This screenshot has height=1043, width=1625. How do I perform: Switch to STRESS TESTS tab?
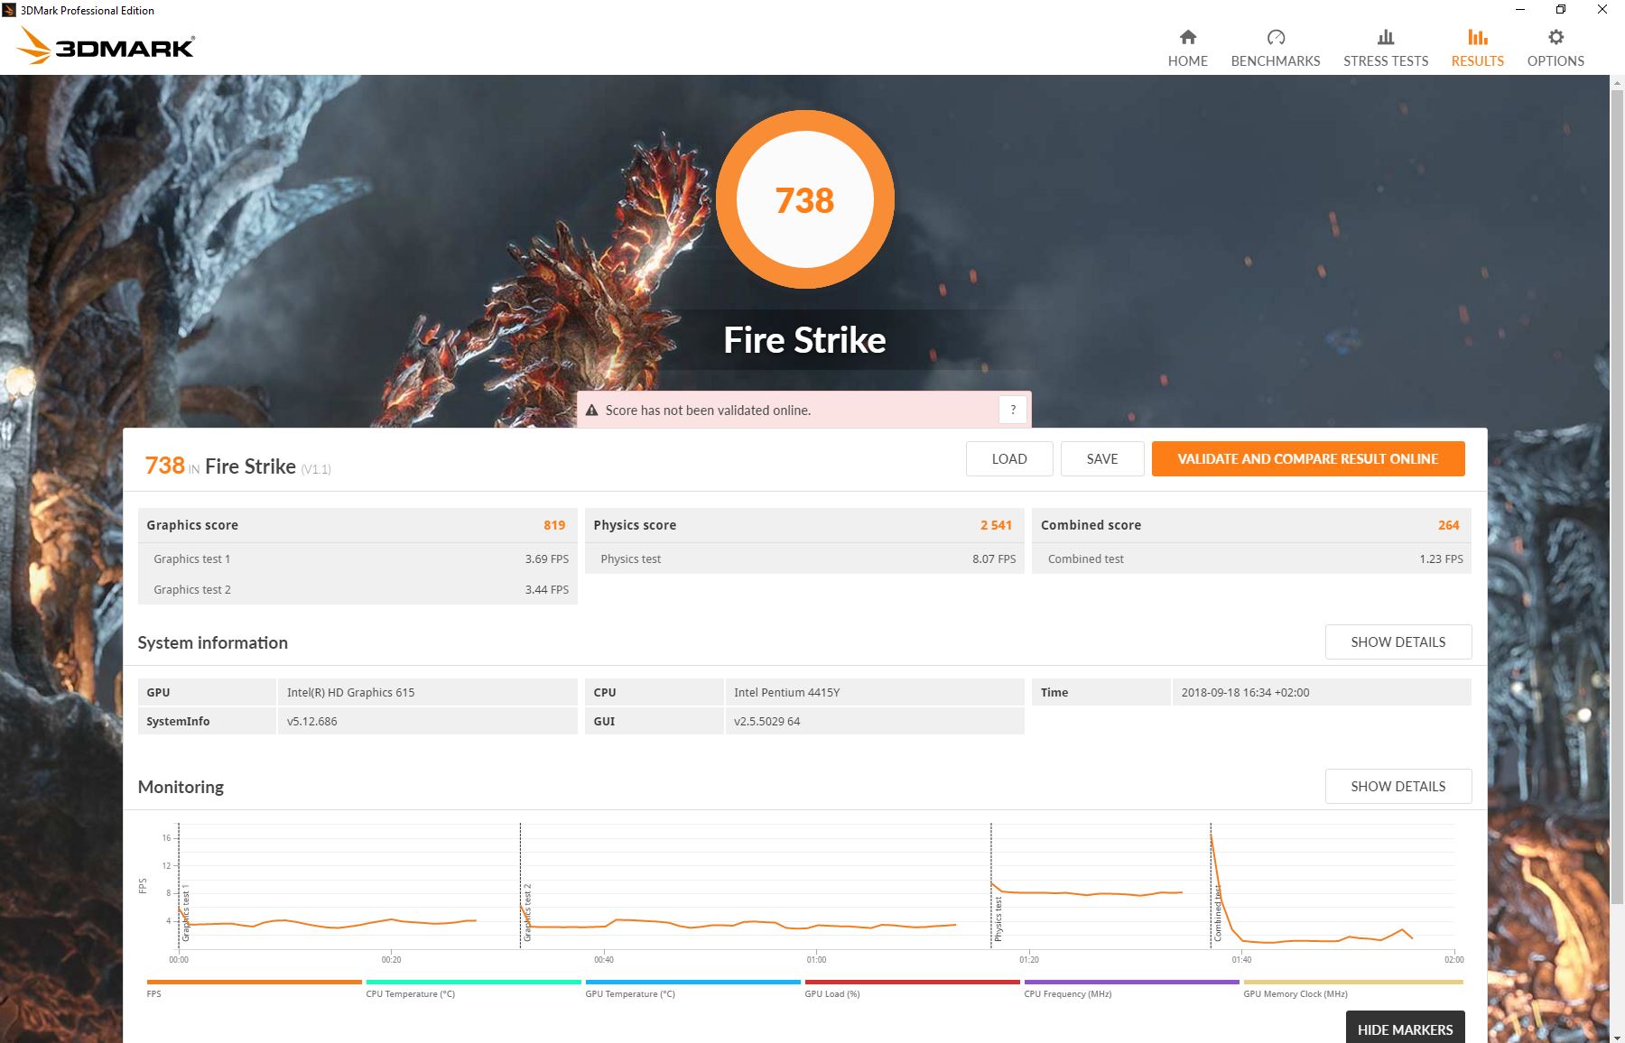click(x=1385, y=48)
